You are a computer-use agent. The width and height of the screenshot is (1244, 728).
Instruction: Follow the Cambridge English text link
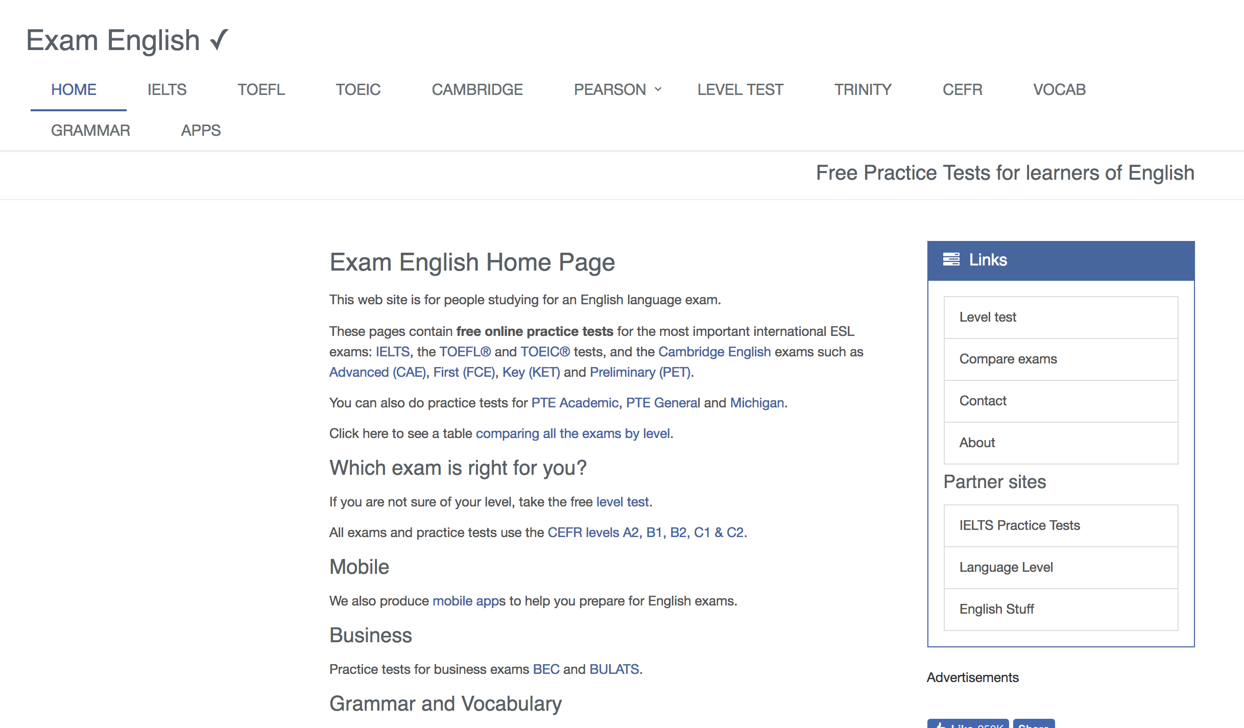click(x=714, y=352)
